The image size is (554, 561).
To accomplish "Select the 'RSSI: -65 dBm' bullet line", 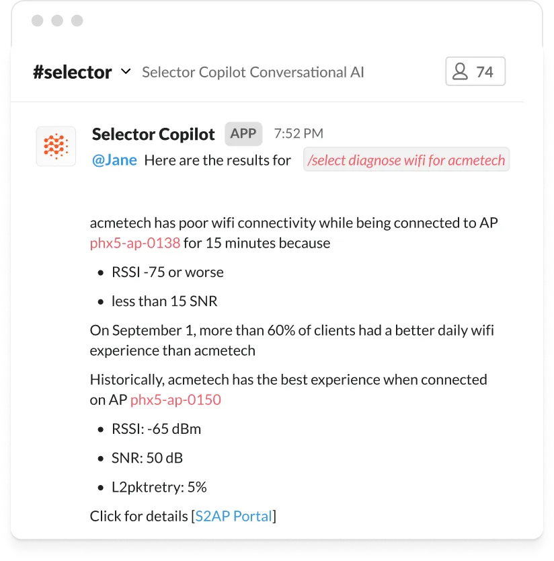I will tap(156, 428).
